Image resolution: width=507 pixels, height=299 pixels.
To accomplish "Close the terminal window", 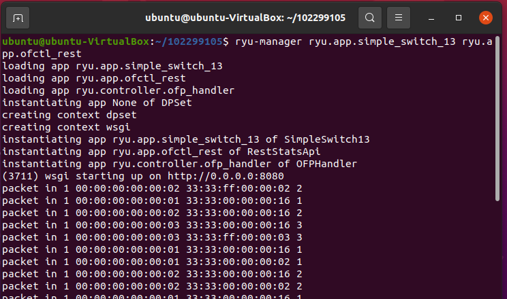I will point(485,17).
